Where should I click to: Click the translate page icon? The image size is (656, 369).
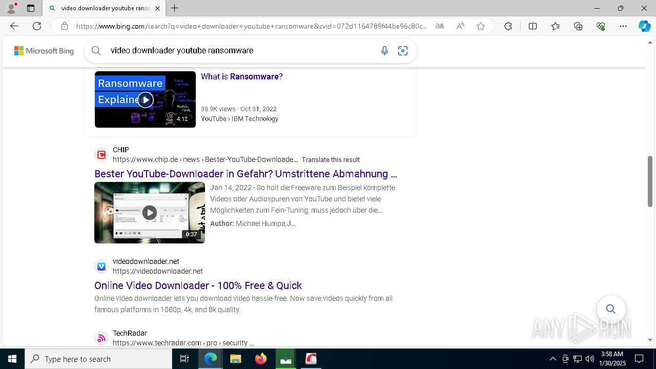click(440, 26)
